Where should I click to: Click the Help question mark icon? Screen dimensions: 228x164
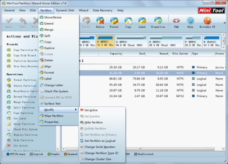pos(190,23)
